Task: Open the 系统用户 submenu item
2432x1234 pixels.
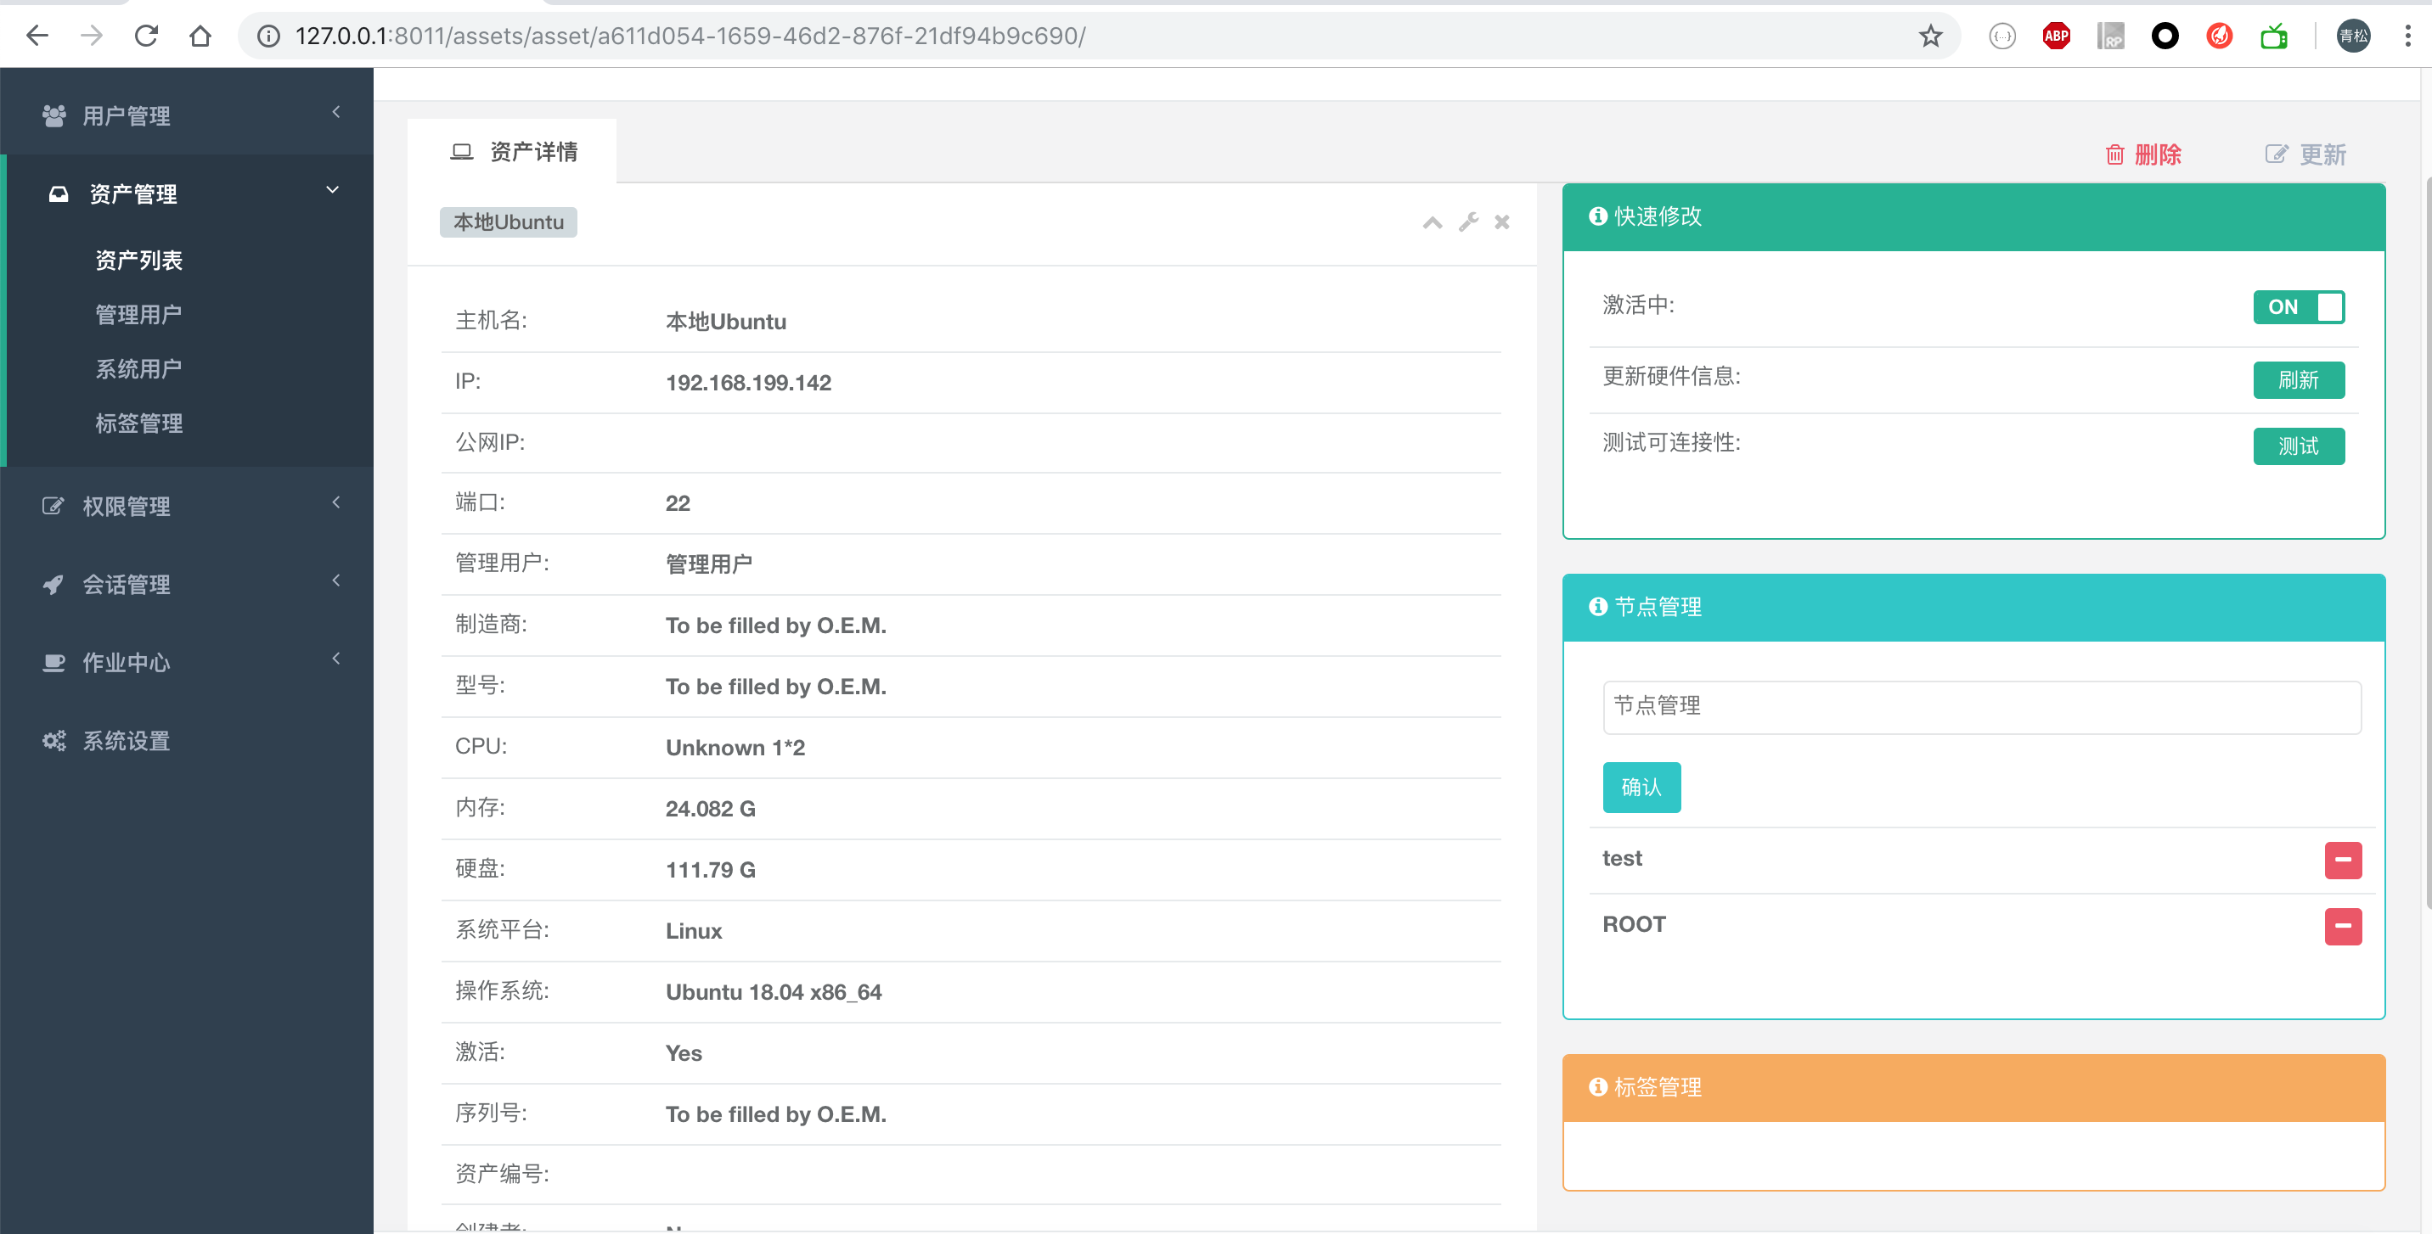Action: [138, 369]
